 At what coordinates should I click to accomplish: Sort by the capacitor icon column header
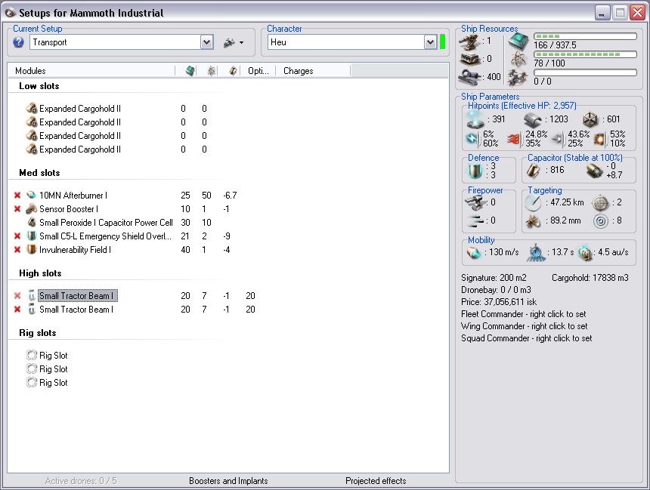pyautogui.click(x=234, y=71)
